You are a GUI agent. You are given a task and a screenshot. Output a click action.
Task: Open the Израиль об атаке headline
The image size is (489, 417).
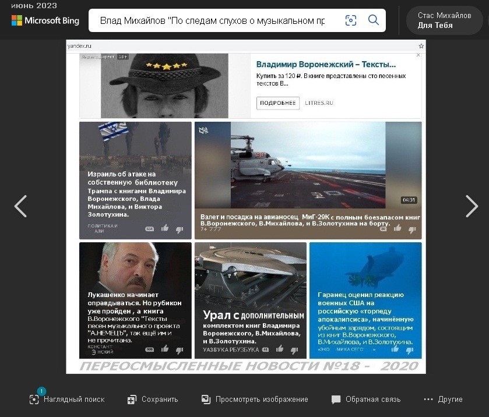click(136, 194)
